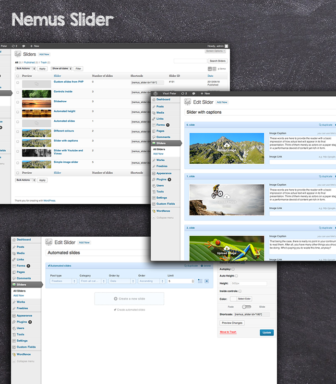This screenshot has width=336, height=384.
Task: Open Settings in the captions Edit Slider sidebar
Action: pyautogui.click(x=162, y=198)
